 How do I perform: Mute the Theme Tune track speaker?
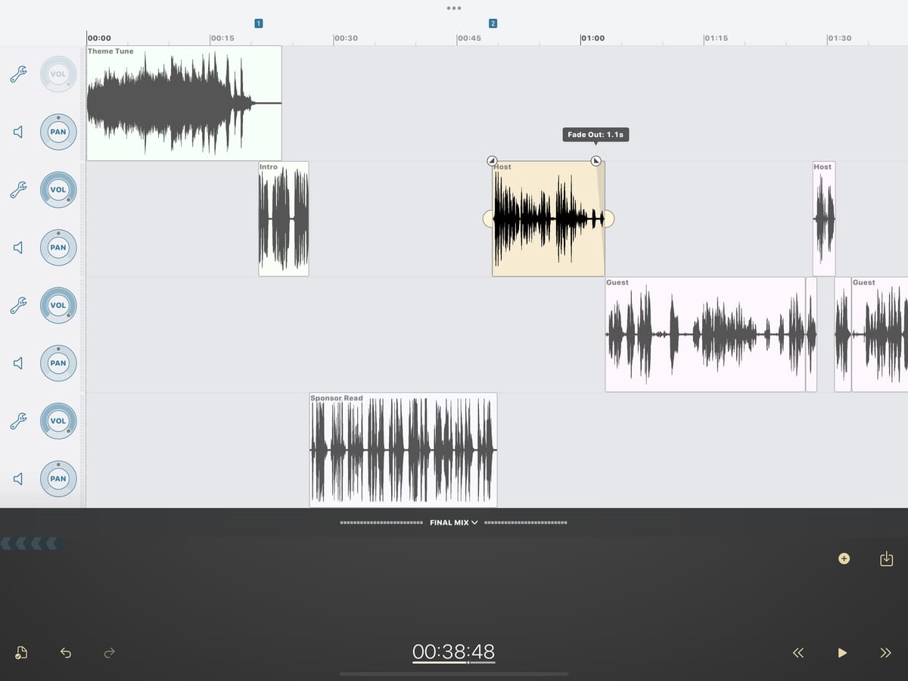[18, 132]
